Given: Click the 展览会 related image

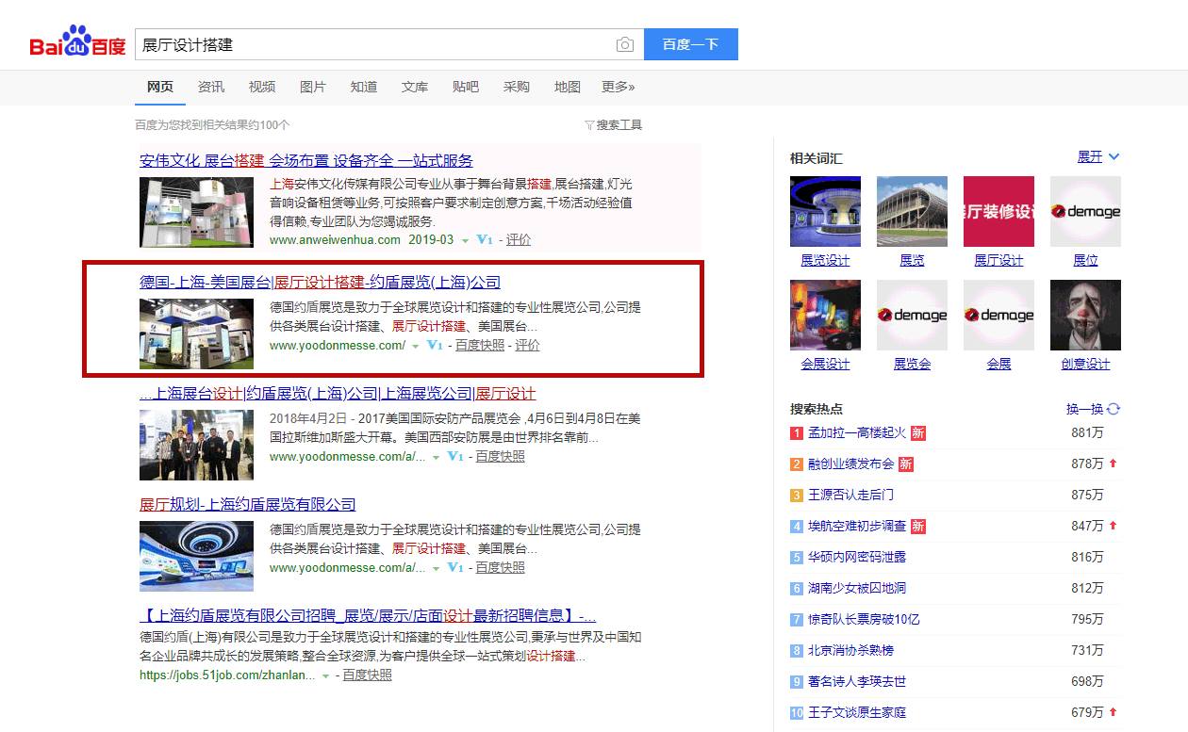Looking at the screenshot, I should (912, 315).
